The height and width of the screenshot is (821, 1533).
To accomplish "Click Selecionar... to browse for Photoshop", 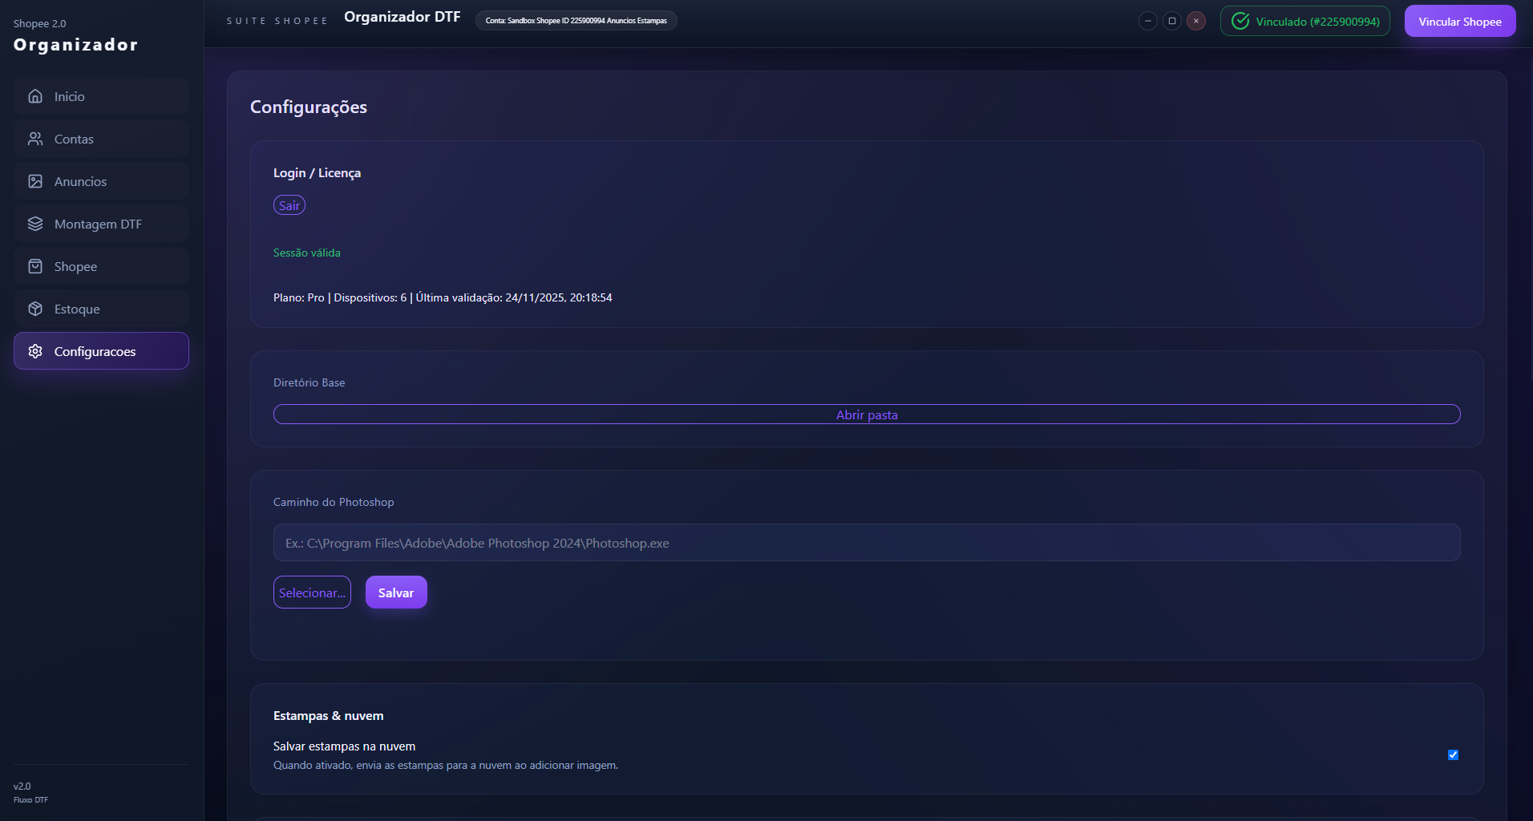I will click(312, 592).
